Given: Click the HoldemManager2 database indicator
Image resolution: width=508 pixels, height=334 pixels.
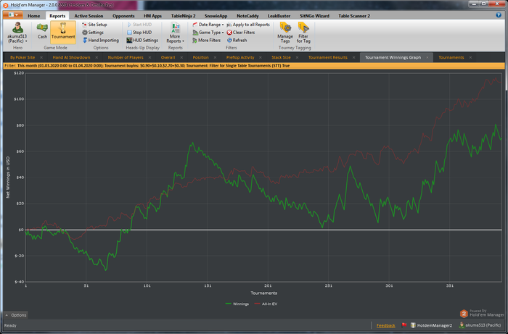Looking at the screenshot, I should [x=431, y=325].
